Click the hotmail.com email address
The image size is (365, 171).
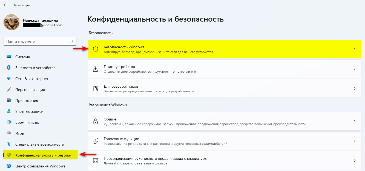point(42,25)
